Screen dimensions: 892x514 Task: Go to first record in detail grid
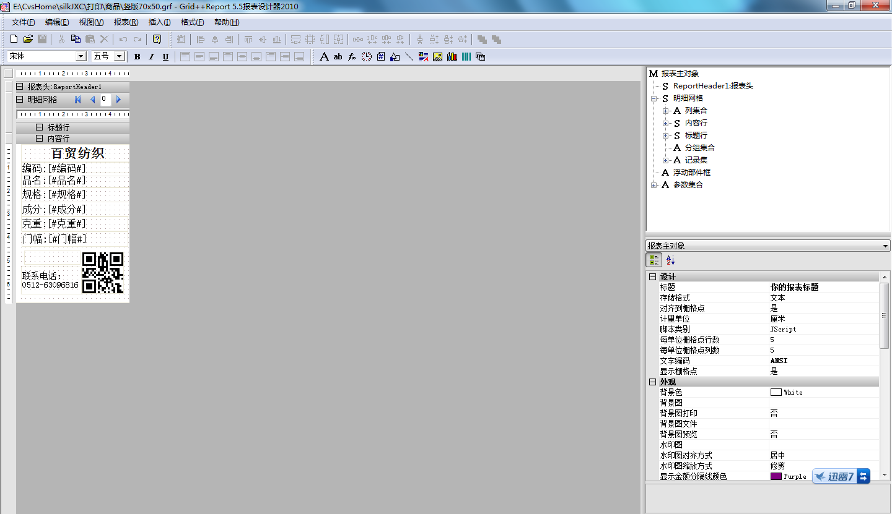pyautogui.click(x=78, y=100)
